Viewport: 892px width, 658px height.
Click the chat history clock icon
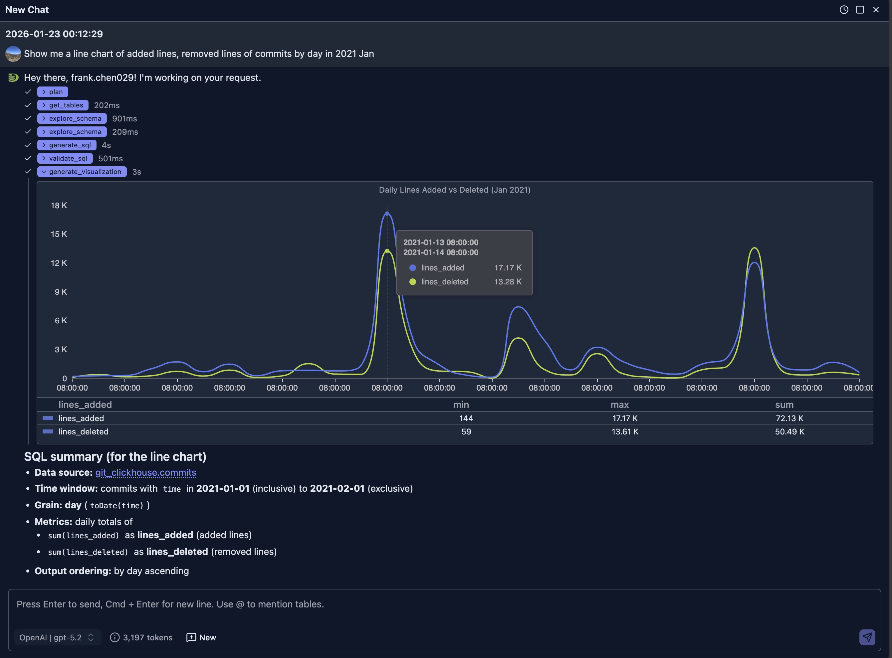pos(843,10)
